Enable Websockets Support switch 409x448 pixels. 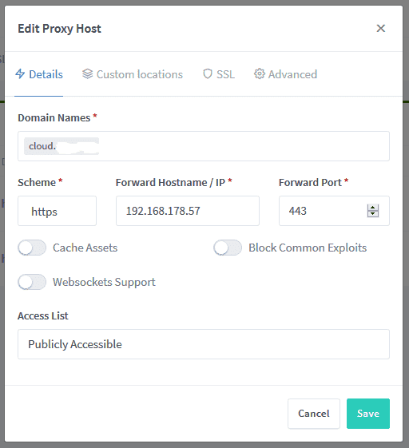(x=32, y=282)
